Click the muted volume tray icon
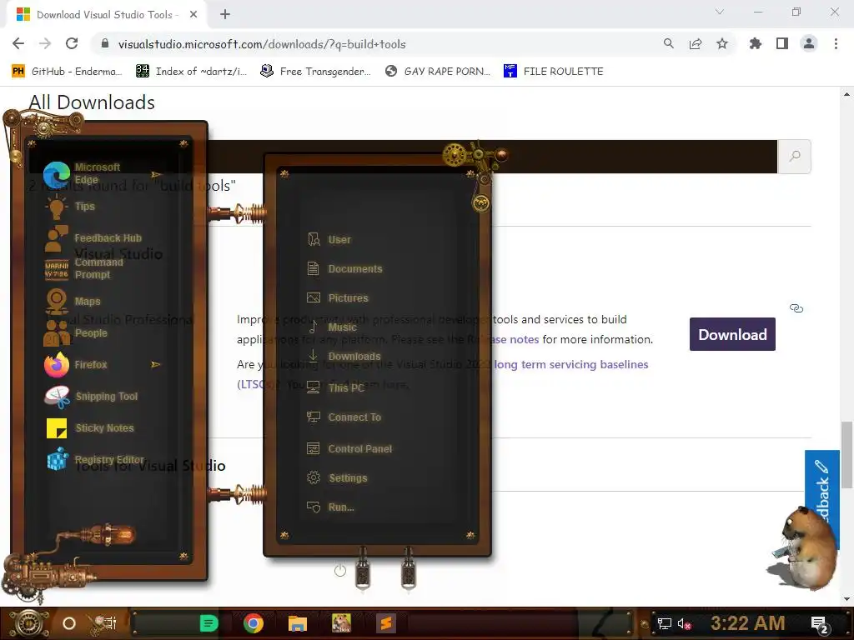Screen dimensions: 854x640 [684, 623]
